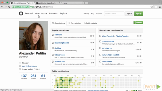162x91 pixels.
Task: Focus the Search GitHub input field
Action: (x=114, y=14)
